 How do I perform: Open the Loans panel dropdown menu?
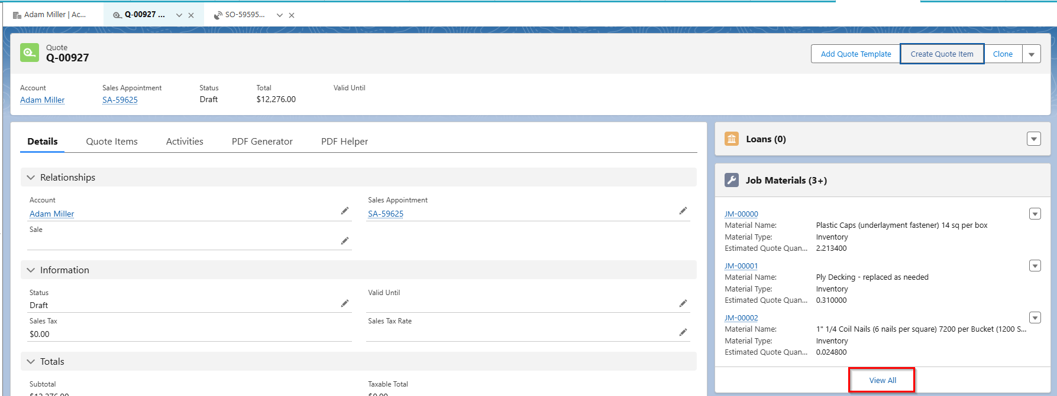[1034, 139]
